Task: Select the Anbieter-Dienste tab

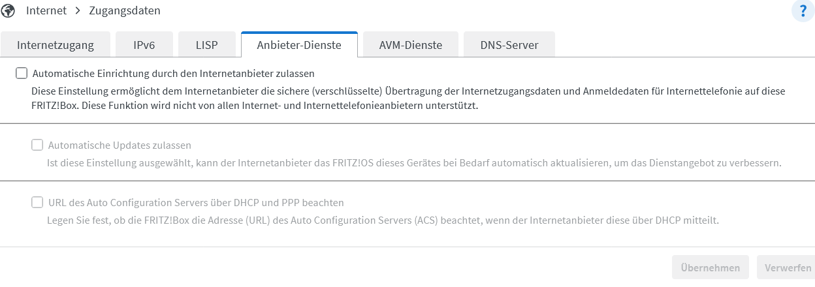Action: tap(299, 45)
